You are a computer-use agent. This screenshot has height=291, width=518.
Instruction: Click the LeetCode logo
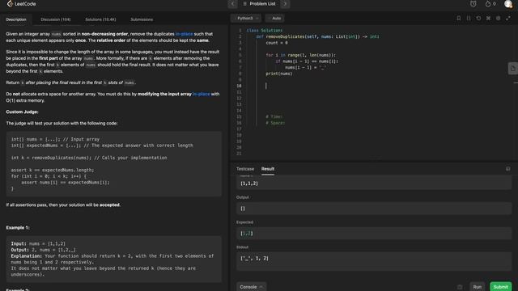(21, 4)
